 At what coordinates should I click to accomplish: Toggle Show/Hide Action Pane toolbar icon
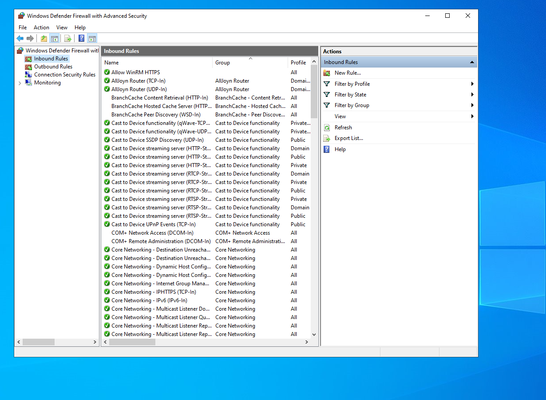point(92,39)
